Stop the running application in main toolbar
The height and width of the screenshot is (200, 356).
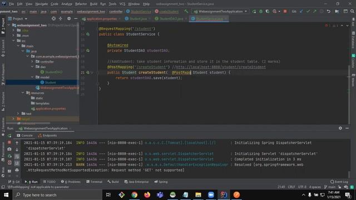[x=285, y=11]
